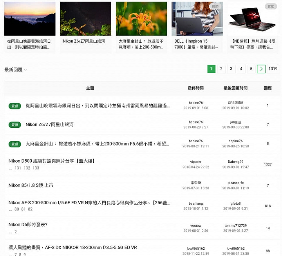The height and width of the screenshot is (256, 282).
Task: Go to page 133 of D500 thread
Action: tap(36, 168)
